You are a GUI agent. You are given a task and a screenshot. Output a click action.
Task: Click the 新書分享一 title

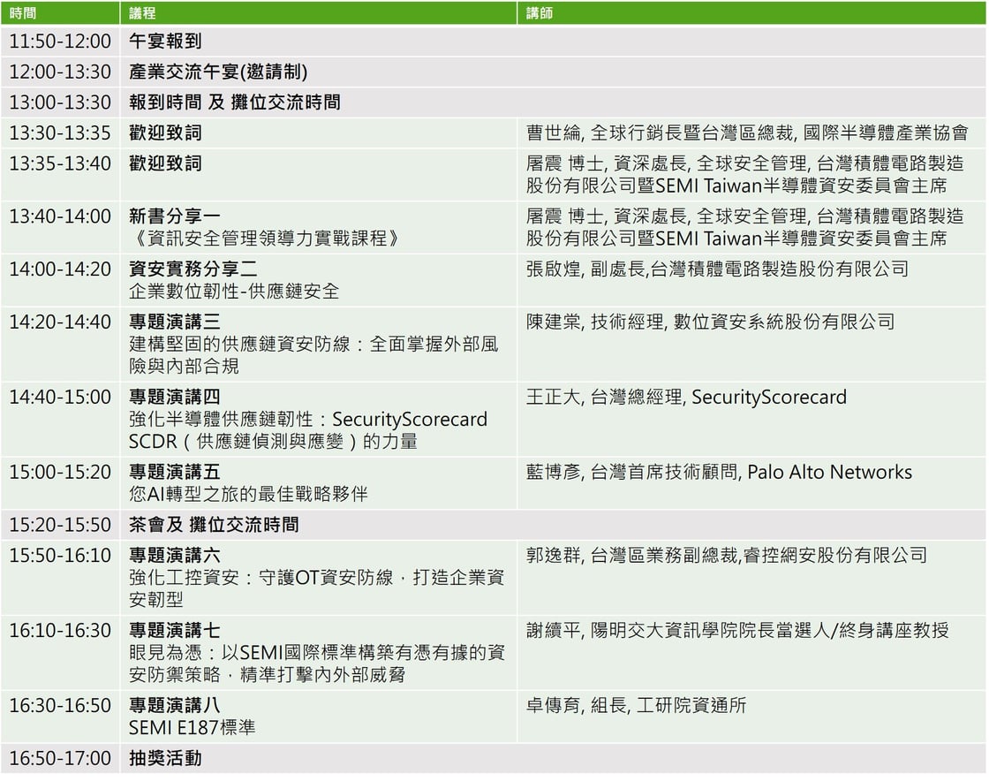(175, 216)
